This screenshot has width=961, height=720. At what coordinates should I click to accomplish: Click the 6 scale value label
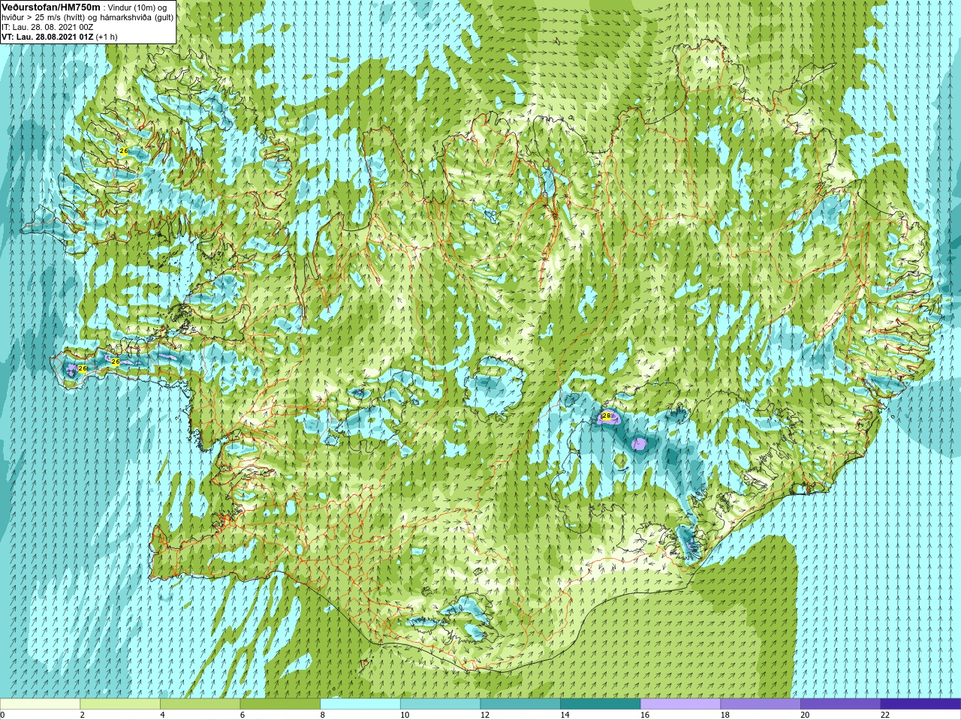[243, 715]
